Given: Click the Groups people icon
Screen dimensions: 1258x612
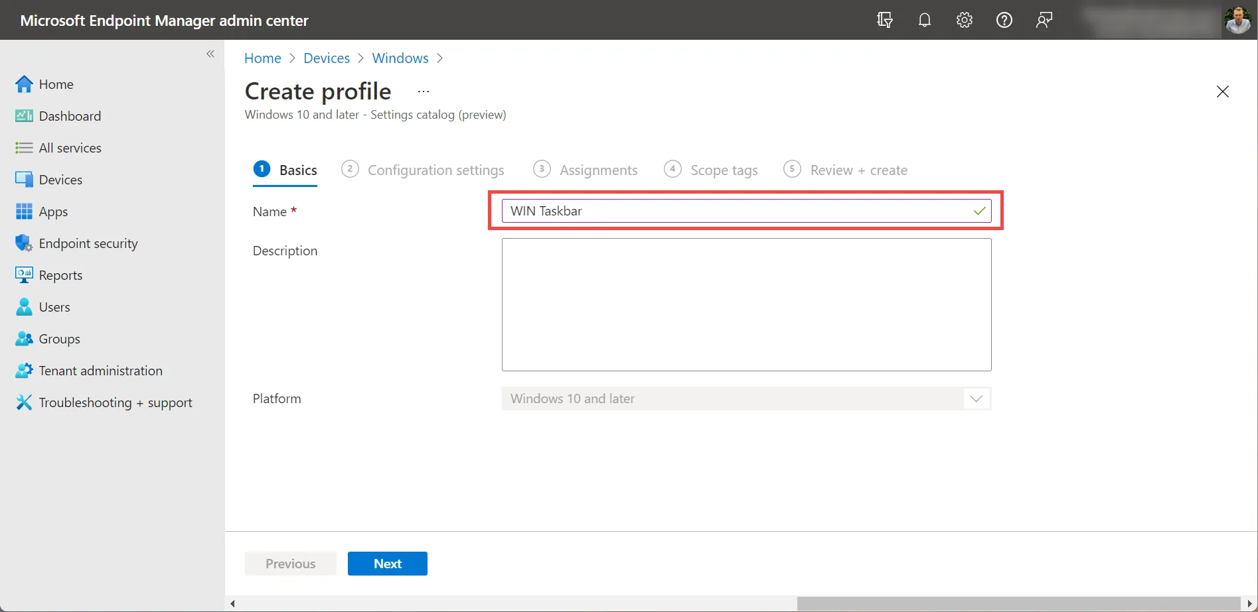Looking at the screenshot, I should (x=24, y=339).
